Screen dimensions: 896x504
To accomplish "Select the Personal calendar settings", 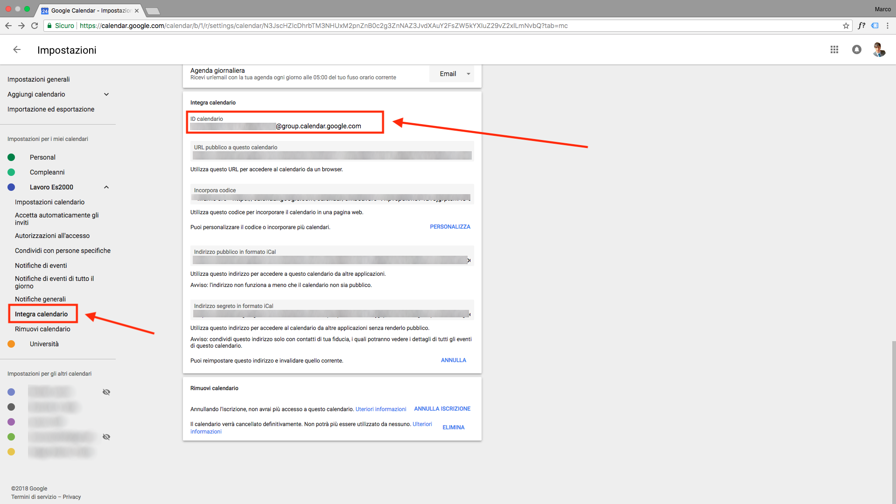I will pos(42,157).
